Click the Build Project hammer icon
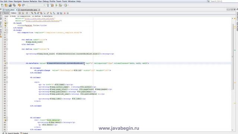Image resolution: width=238 pixels, height=134 pixels. coord(48,5)
